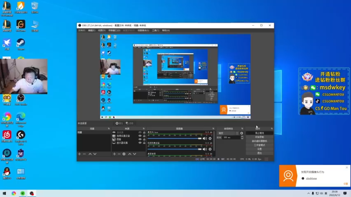
Task: Move the source down in the Sources list
Action: point(135,154)
